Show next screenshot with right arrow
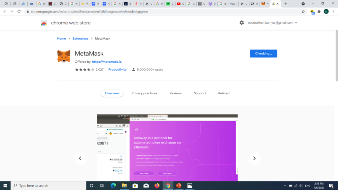This screenshot has height=190, width=338. 254,158
